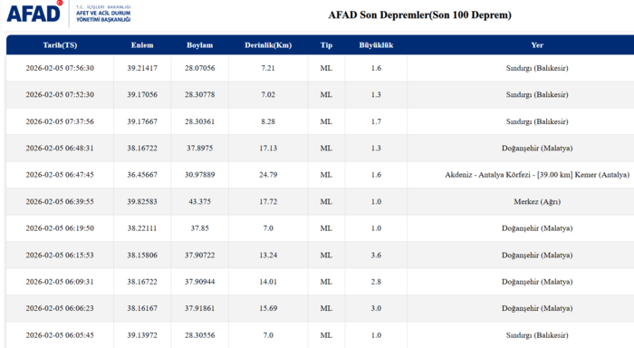634x348 pixels.
Task: Click longitude value 37.91861
Action: (200, 308)
